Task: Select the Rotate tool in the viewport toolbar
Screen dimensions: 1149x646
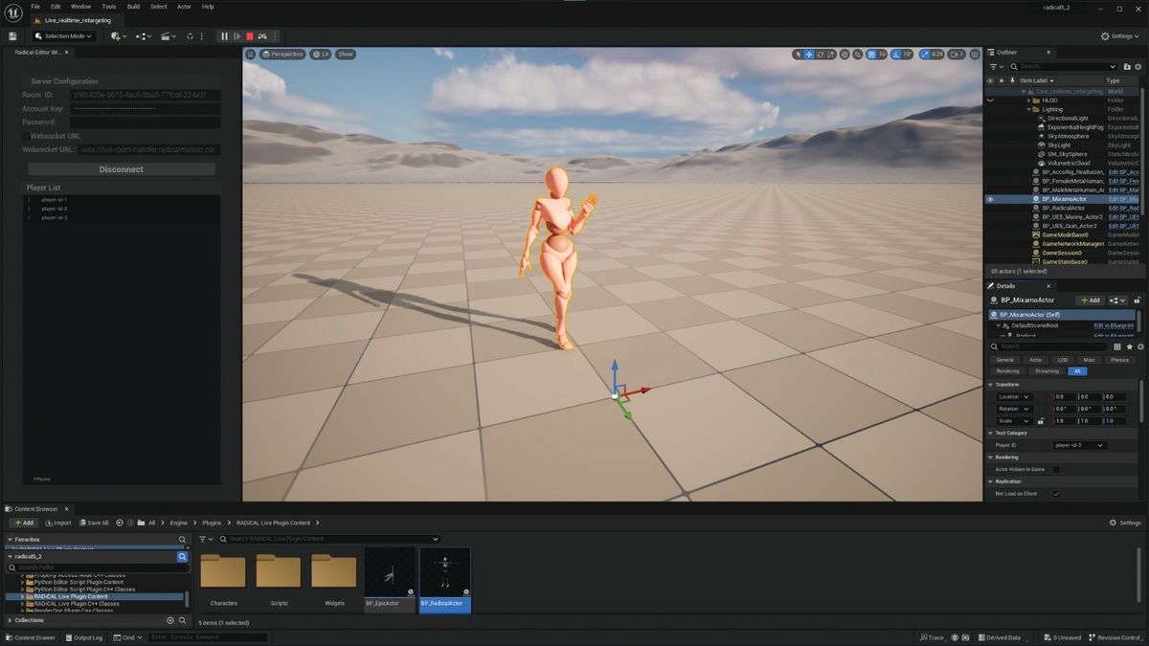Action: point(821,55)
